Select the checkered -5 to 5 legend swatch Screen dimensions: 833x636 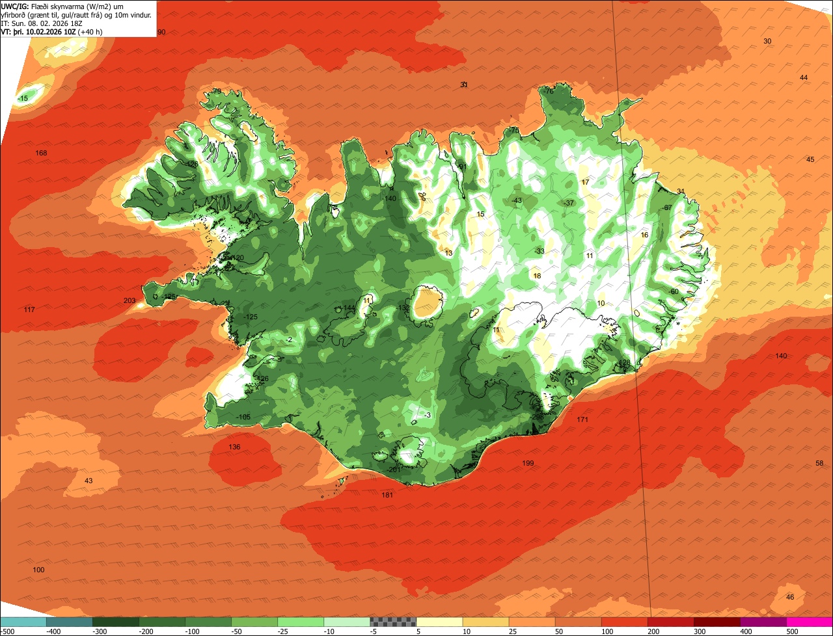coord(393,622)
